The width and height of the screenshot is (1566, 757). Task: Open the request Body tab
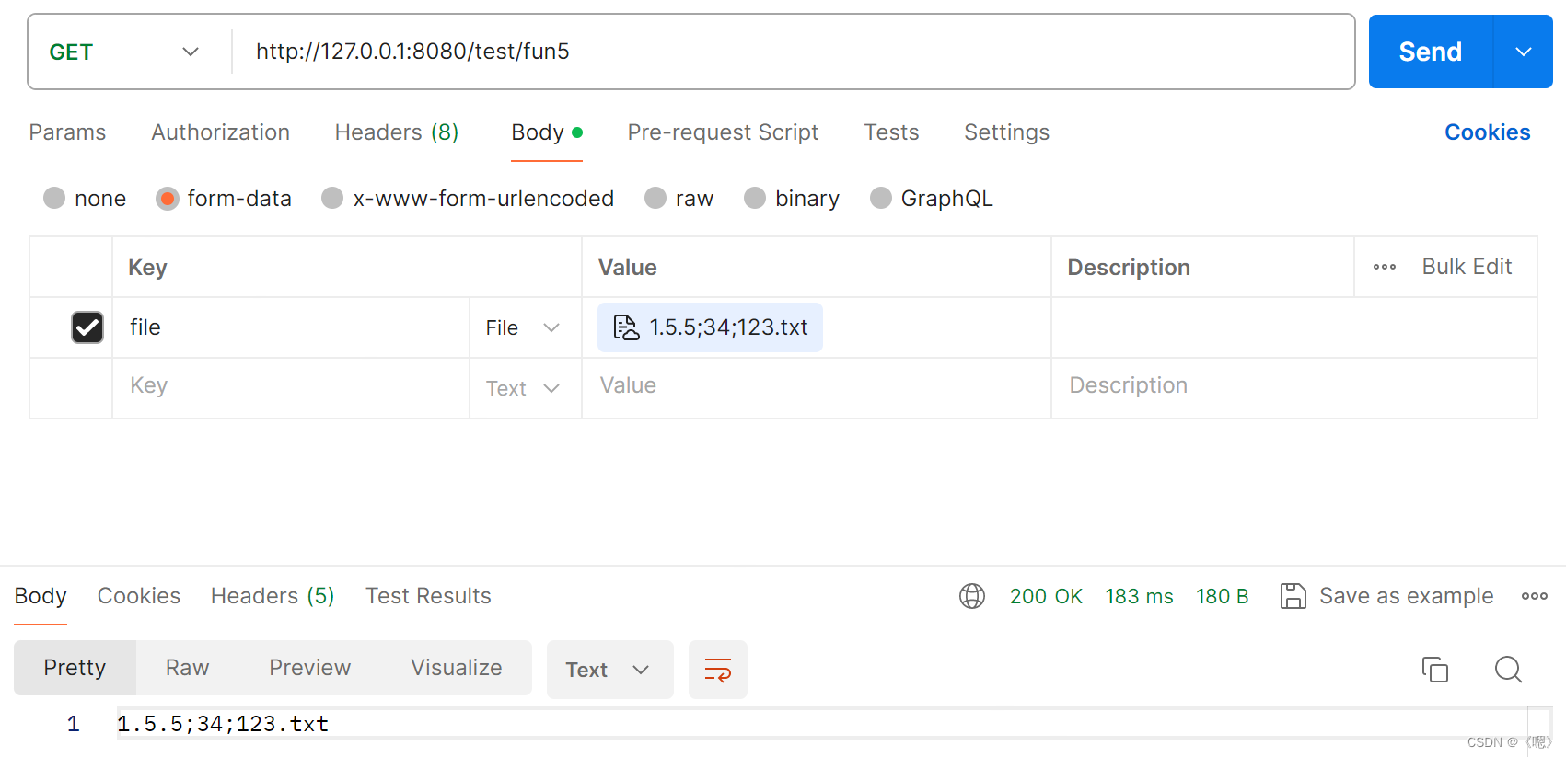click(547, 132)
